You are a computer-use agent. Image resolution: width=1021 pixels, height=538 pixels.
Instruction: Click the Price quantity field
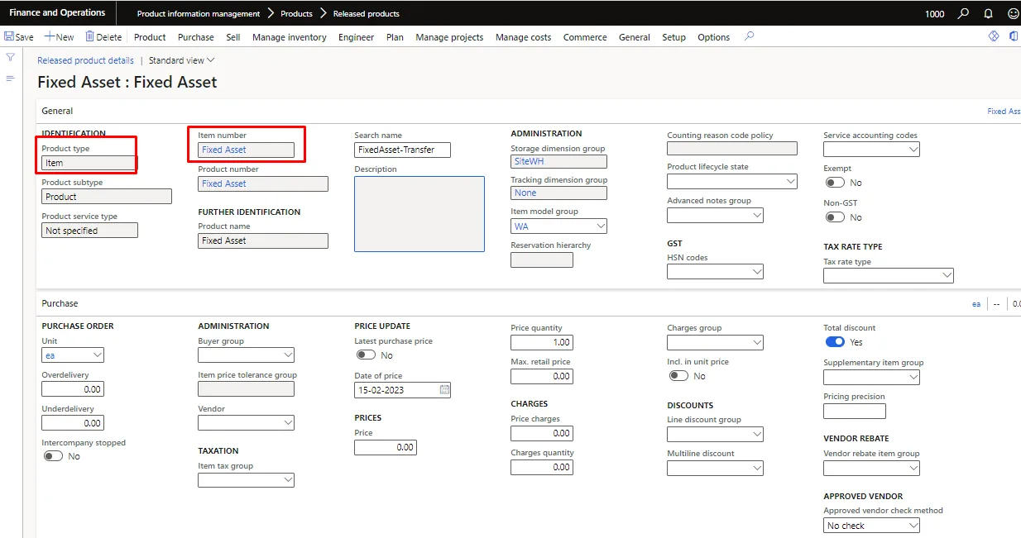click(x=542, y=342)
